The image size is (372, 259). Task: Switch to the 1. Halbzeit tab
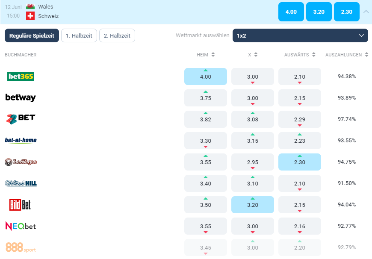point(79,35)
